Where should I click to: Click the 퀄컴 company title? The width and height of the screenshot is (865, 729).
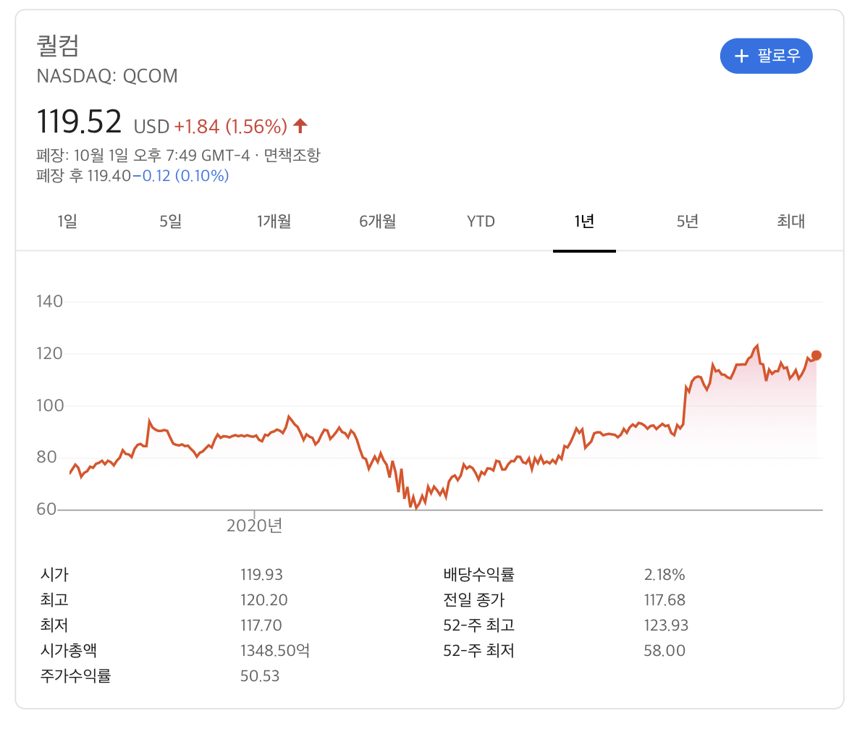pos(58,46)
